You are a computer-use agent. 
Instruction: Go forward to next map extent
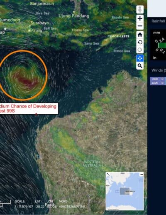[140, 50]
